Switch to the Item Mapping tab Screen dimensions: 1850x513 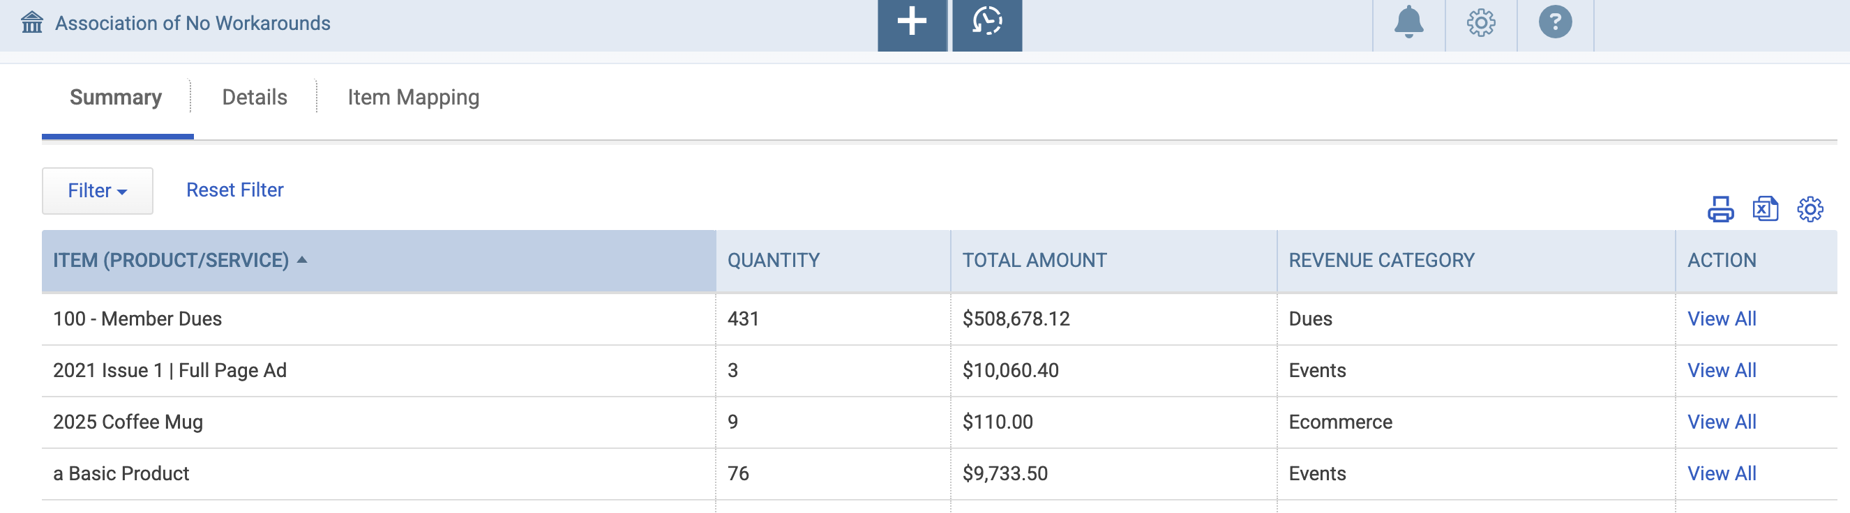pyautogui.click(x=413, y=97)
